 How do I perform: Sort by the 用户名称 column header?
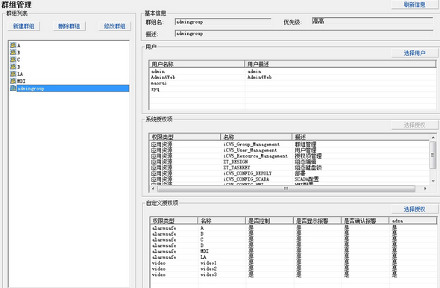(x=197, y=64)
